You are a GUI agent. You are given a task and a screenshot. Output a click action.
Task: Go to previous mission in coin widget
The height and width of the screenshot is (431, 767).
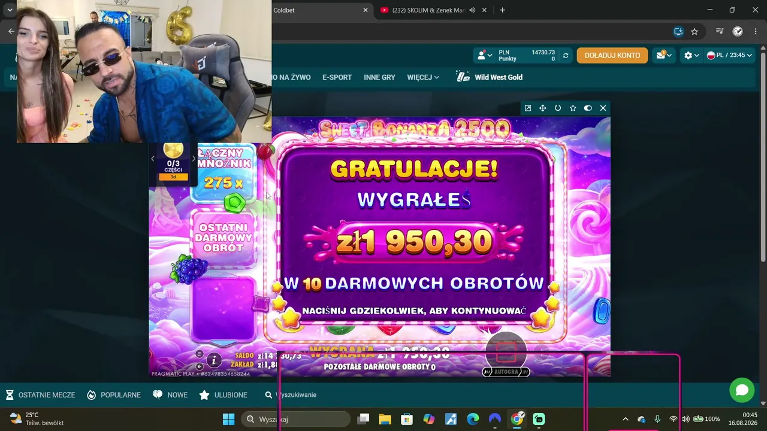[153, 159]
